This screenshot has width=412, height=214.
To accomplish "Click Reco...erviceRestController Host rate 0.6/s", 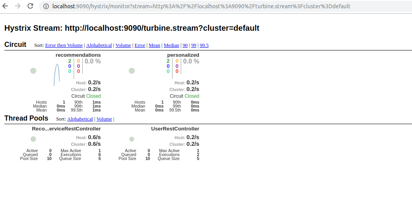I will (x=94, y=137).
